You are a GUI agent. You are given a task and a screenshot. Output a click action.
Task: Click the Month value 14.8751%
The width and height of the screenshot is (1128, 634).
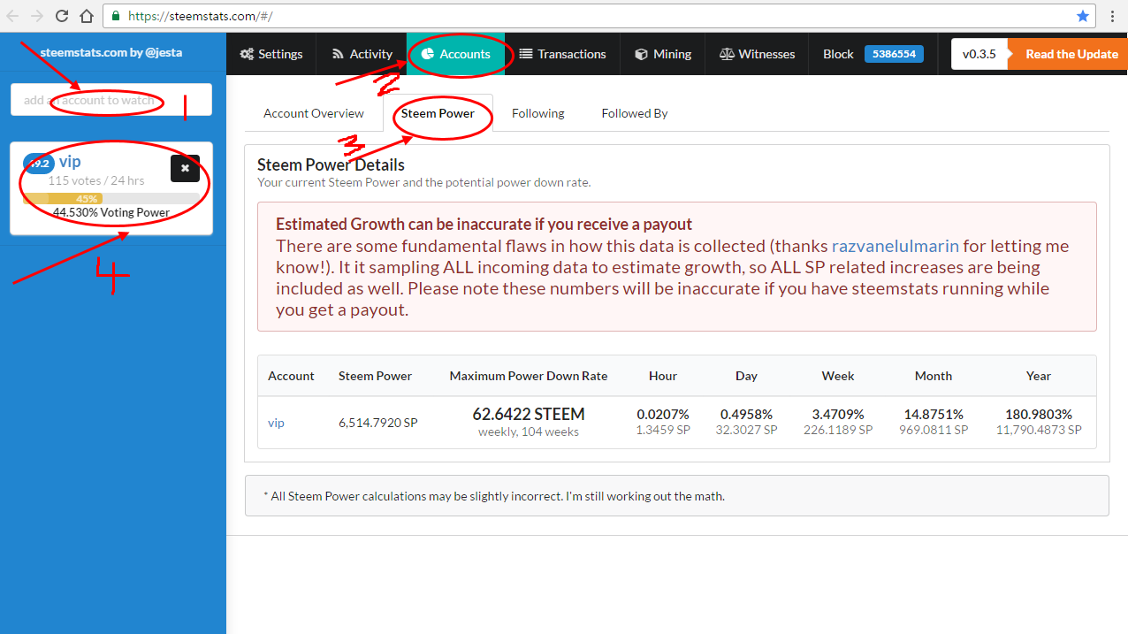point(934,414)
